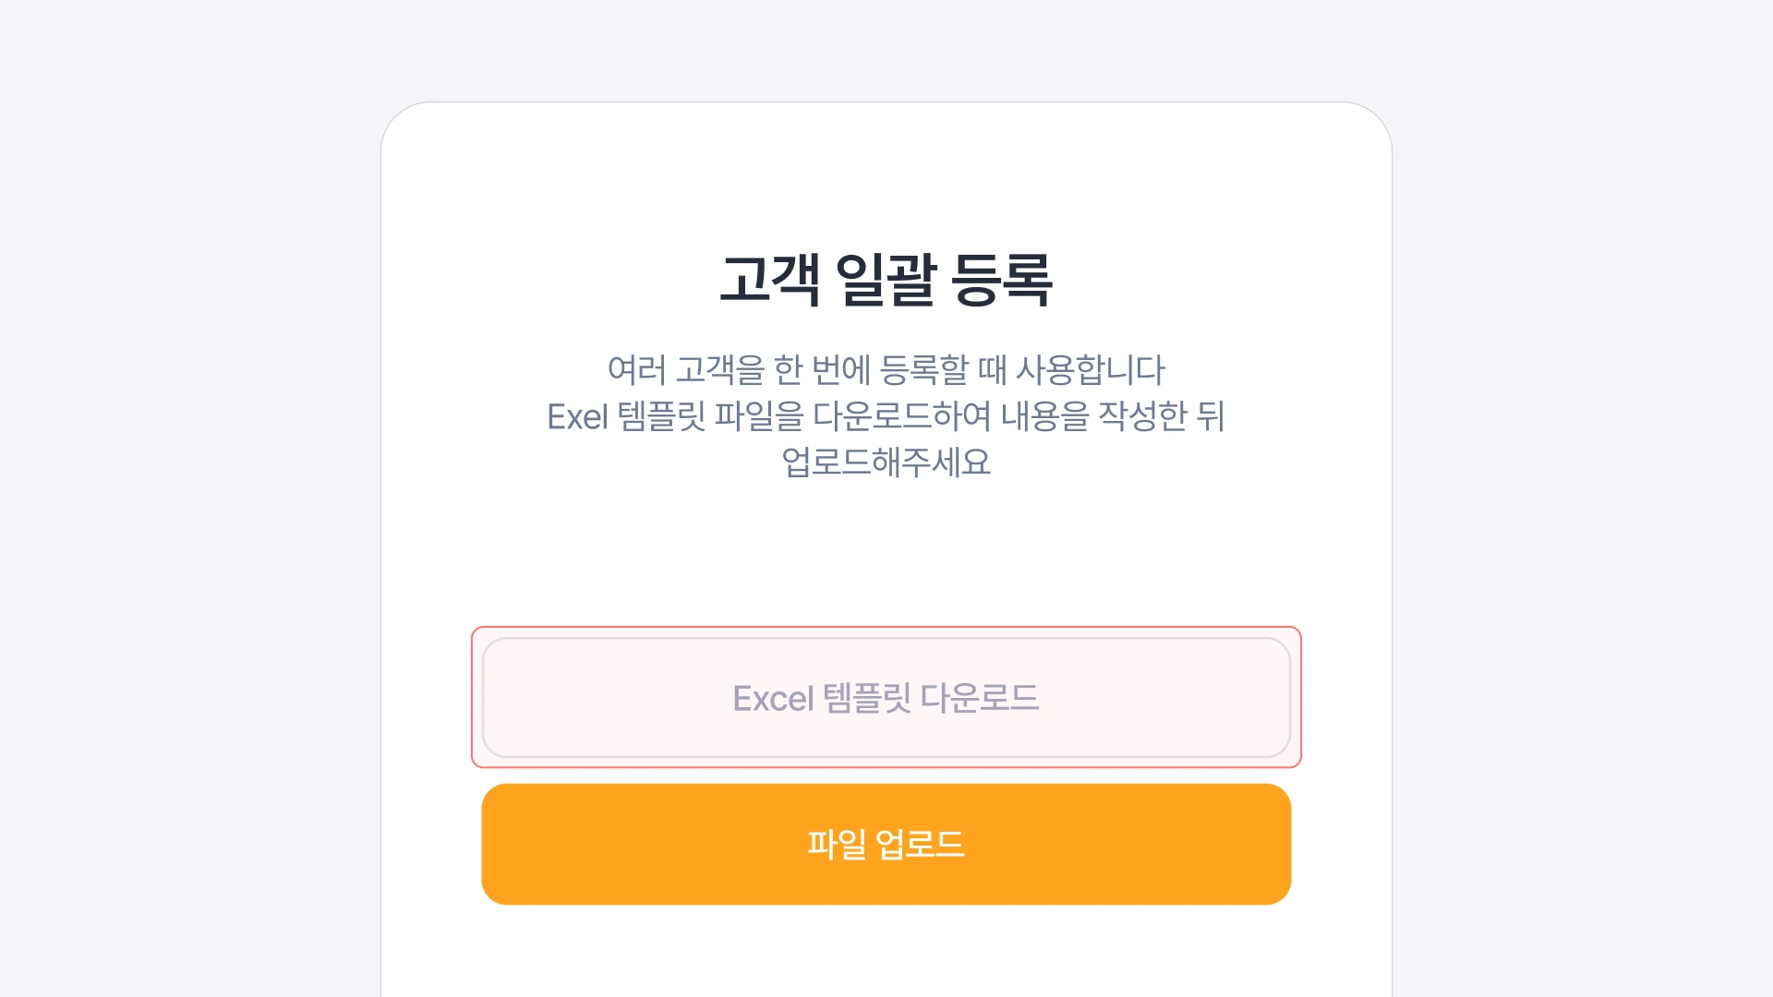Click the gray page background right of the card

1582,498
